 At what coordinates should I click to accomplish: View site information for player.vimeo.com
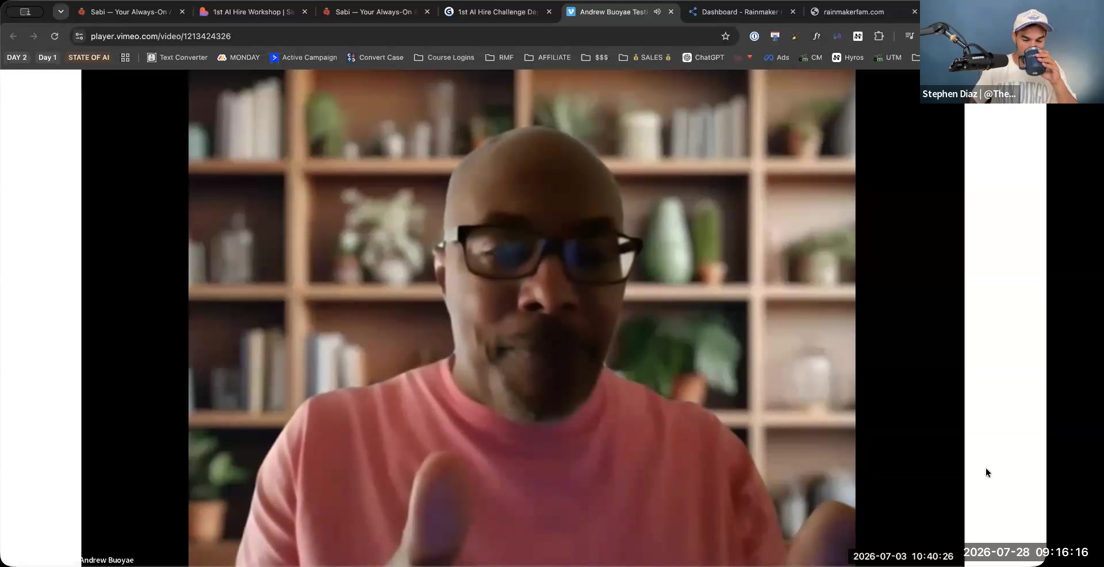[79, 36]
